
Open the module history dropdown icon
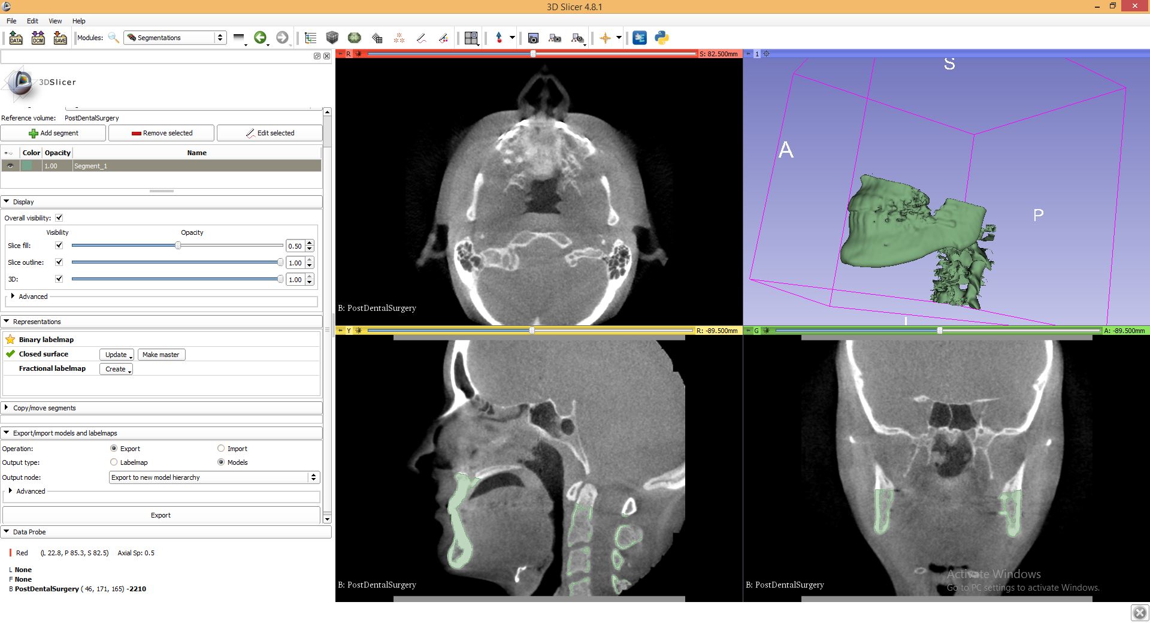pyautogui.click(x=239, y=38)
